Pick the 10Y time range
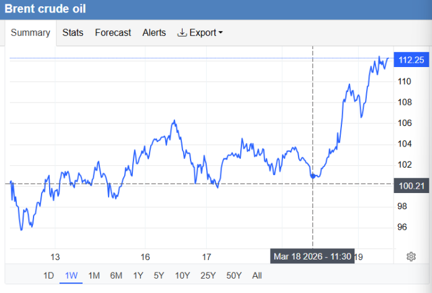 click(182, 275)
